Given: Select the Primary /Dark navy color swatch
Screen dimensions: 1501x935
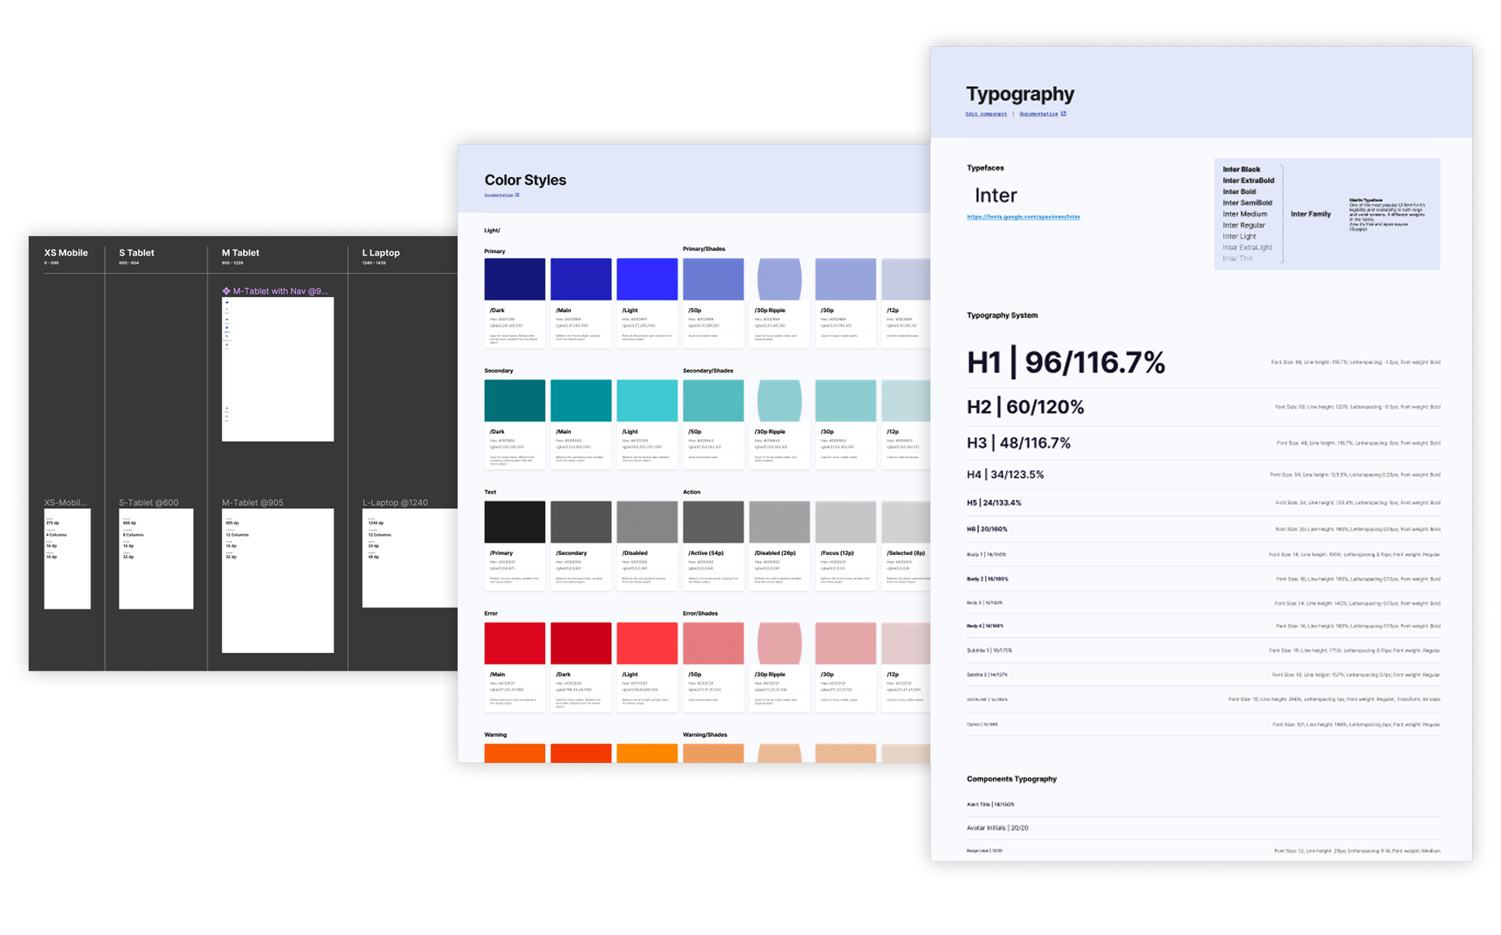Looking at the screenshot, I should 515,279.
